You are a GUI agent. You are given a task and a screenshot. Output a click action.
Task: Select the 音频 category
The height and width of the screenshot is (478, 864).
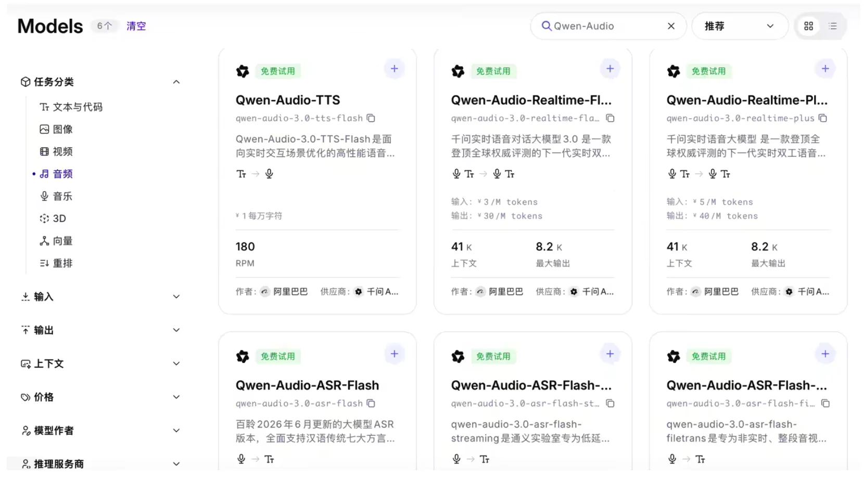click(x=56, y=174)
